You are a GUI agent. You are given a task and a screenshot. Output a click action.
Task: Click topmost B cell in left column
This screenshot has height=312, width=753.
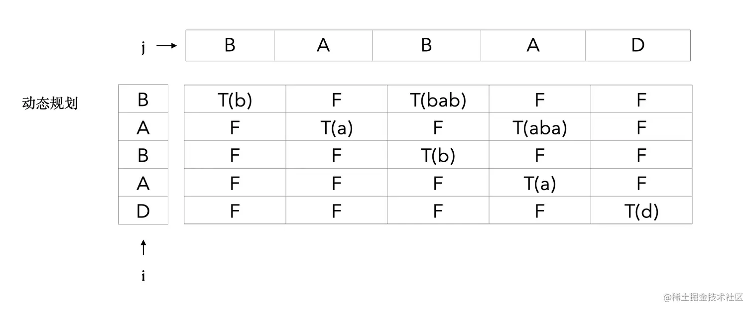tap(143, 100)
